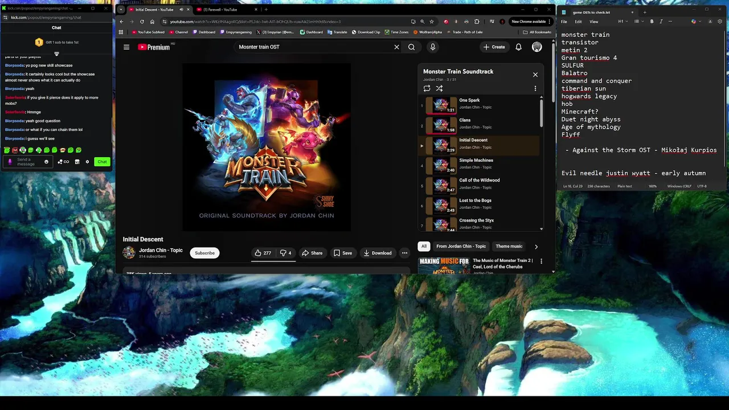Select the All filter chip
Screen dimensions: 729x410
424,247
